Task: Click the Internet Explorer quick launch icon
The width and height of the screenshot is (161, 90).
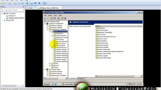Action: [56, 84]
